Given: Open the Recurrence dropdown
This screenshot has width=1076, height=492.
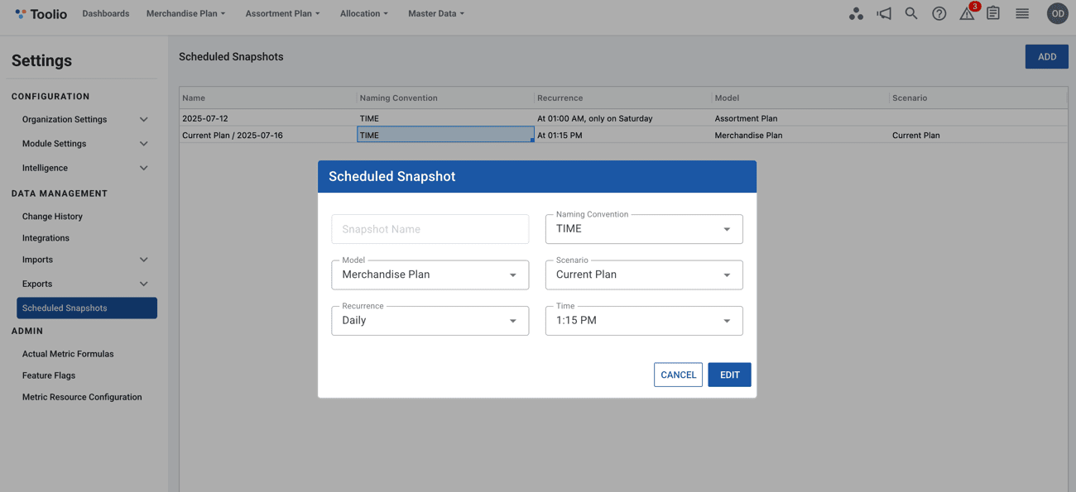Looking at the screenshot, I should [430, 321].
